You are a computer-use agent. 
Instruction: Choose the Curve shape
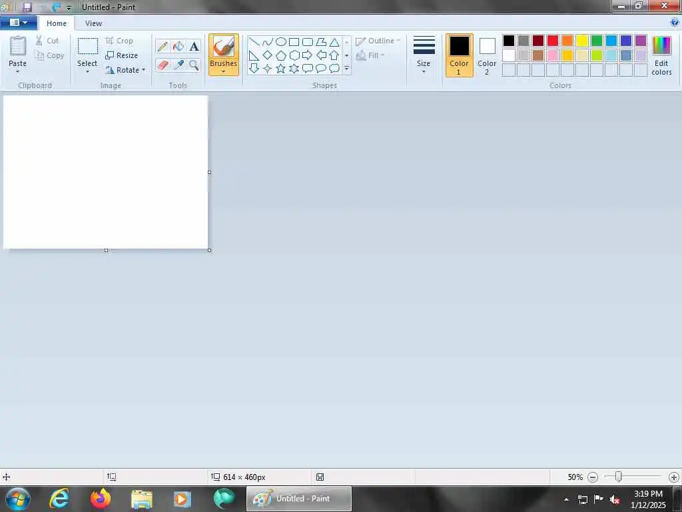[268, 42]
